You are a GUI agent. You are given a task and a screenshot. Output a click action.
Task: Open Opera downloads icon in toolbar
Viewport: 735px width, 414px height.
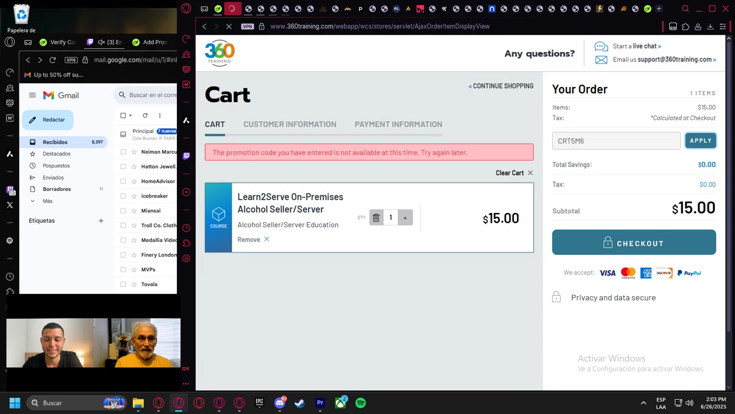pos(710,26)
